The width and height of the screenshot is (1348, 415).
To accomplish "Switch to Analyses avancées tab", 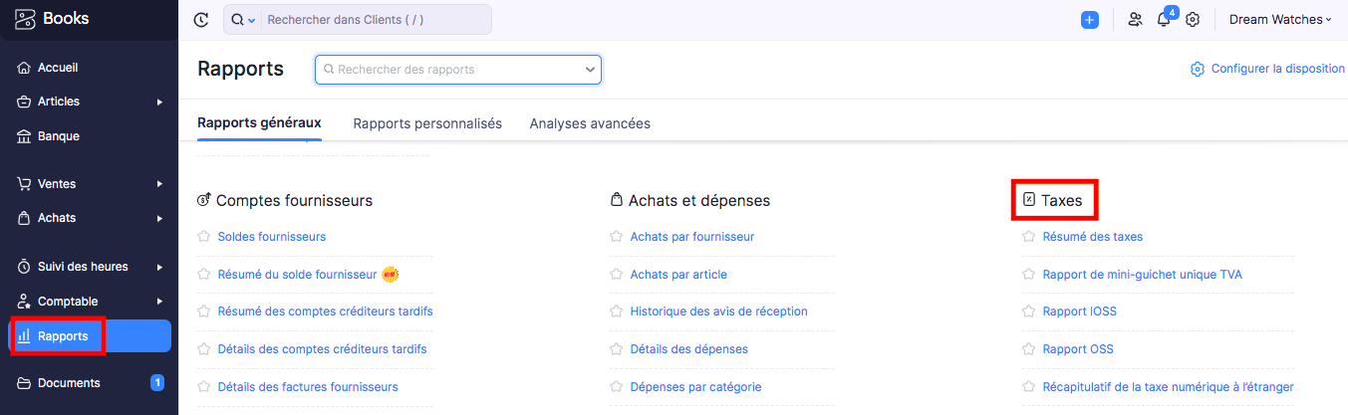I will click(590, 123).
